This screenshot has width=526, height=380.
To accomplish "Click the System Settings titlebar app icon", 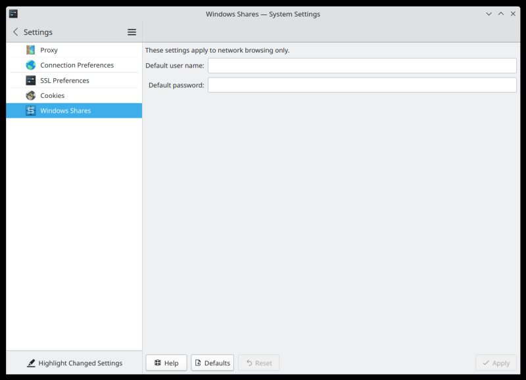I will pos(13,14).
